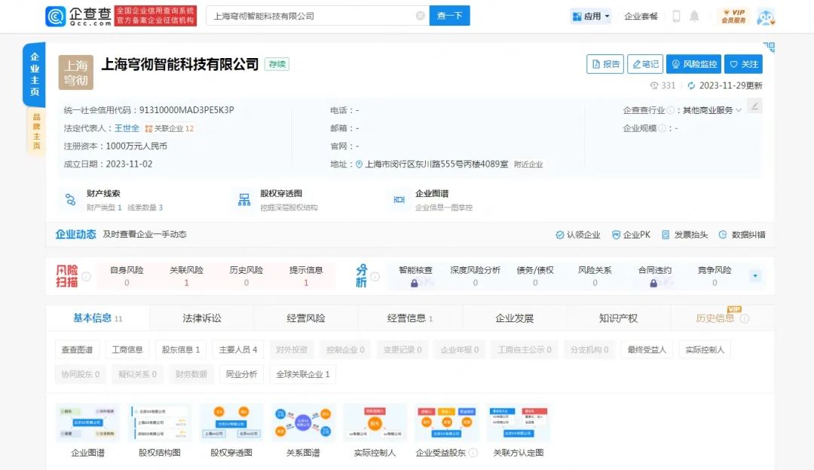Select the 经营风险 tab

306,318
